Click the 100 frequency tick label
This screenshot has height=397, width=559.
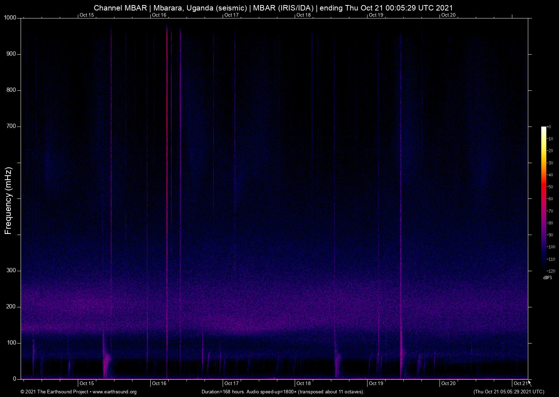11,343
